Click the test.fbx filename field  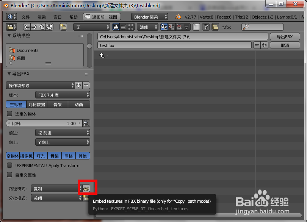click(x=174, y=45)
